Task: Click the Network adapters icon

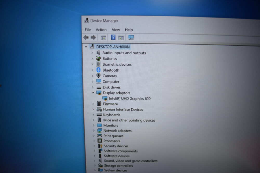Action: 100,130
